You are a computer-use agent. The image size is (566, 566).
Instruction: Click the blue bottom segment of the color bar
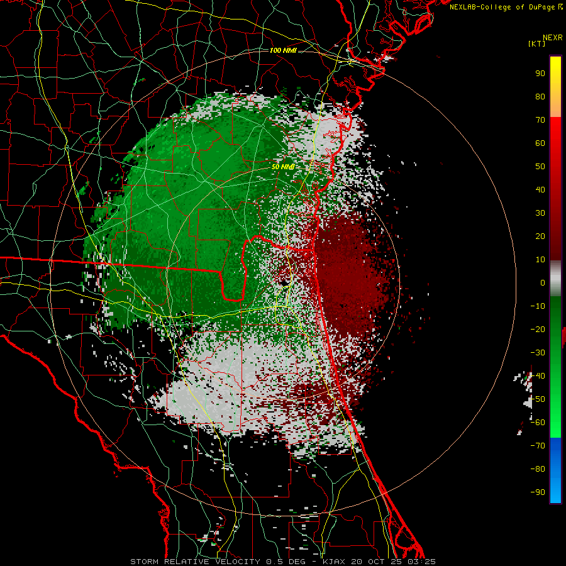click(x=555, y=470)
